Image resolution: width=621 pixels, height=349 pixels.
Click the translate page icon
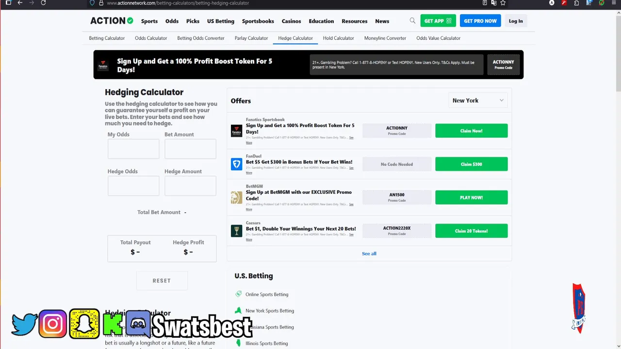pos(494,3)
